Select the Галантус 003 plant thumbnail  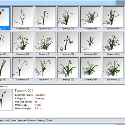click(x=45, y=17)
